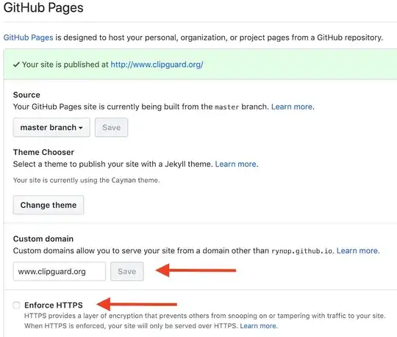Click the GitHub Pages heading
The width and height of the screenshot is (397, 337).
(x=43, y=7)
